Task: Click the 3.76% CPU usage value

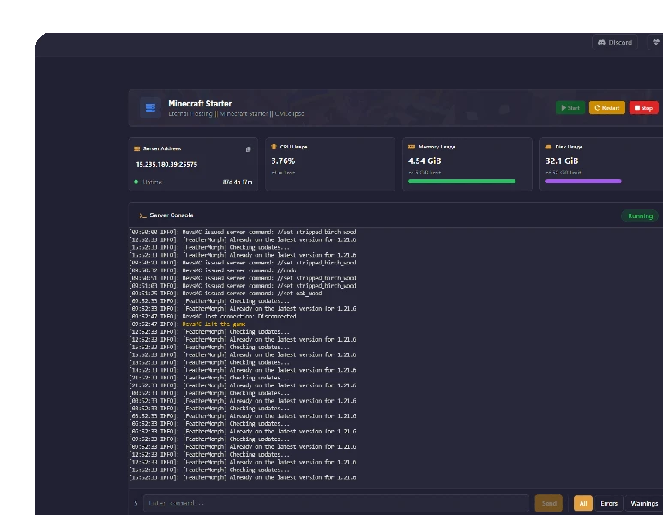Action: (283, 161)
